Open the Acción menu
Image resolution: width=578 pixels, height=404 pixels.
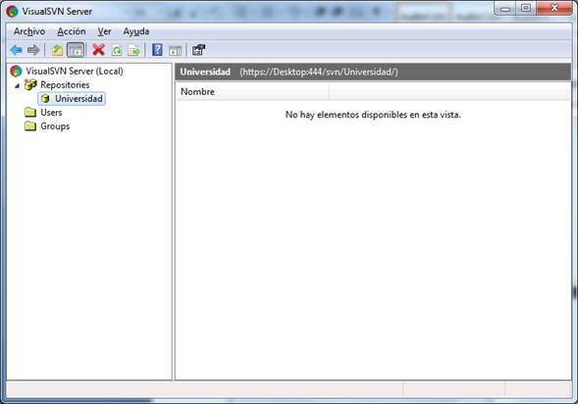click(x=71, y=31)
